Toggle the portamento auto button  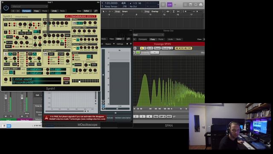point(94,65)
